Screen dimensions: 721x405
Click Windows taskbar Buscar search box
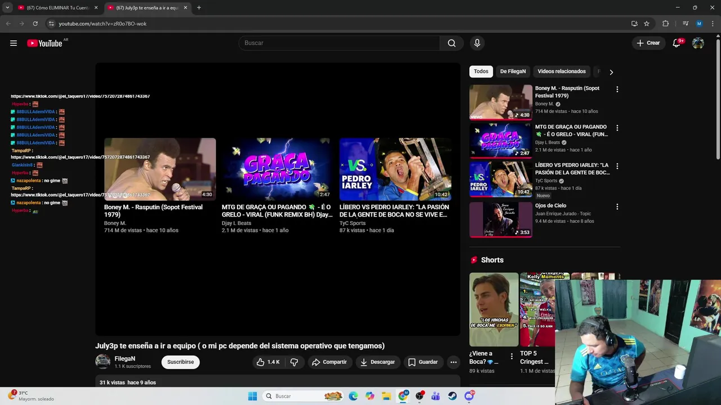tap(304, 396)
